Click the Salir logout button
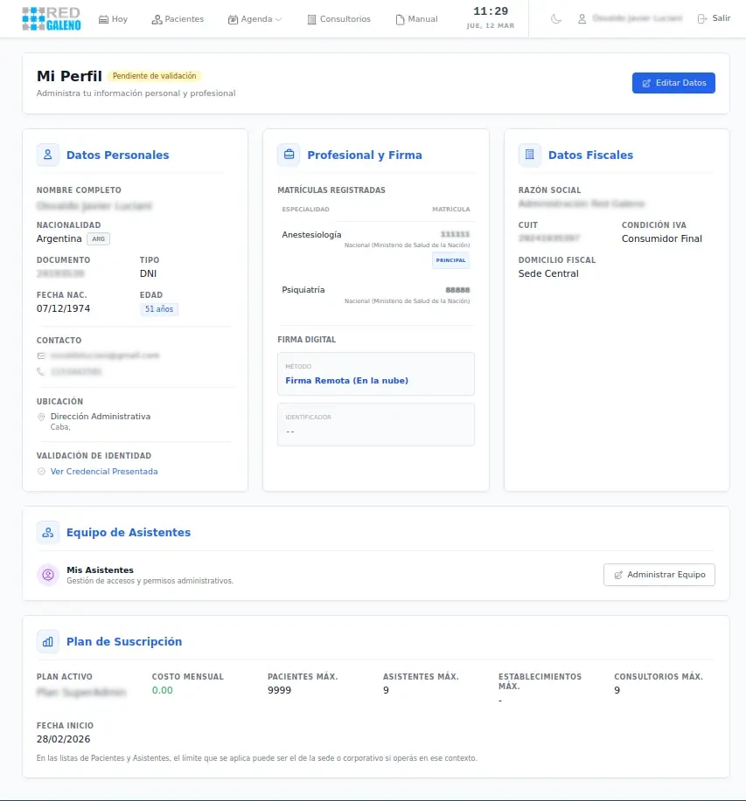 [714, 18]
